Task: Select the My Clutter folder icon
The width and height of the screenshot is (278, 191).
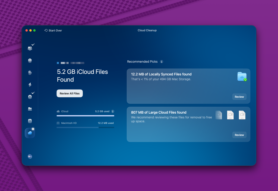Action: 30,108
